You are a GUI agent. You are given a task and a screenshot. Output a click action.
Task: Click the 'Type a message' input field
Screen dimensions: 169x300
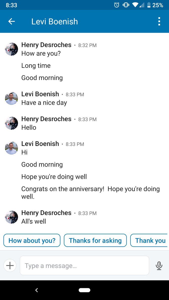[x=84, y=265]
